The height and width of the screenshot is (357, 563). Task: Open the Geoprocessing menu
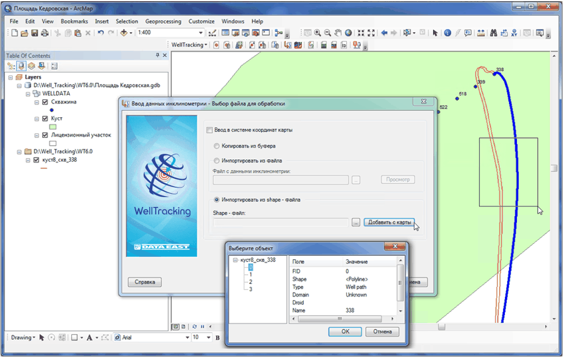tap(163, 21)
